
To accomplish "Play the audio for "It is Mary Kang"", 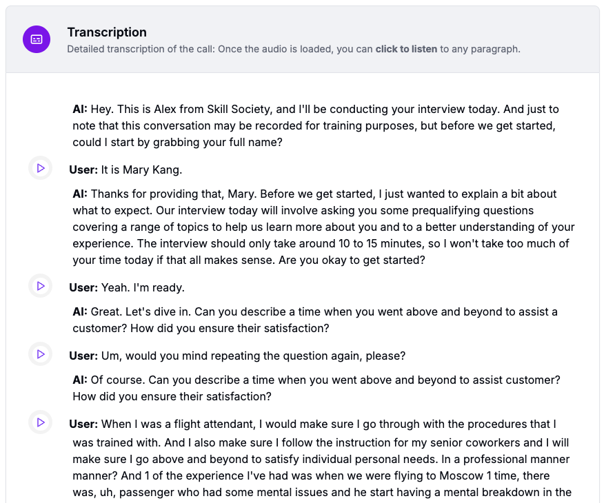I will [40, 168].
